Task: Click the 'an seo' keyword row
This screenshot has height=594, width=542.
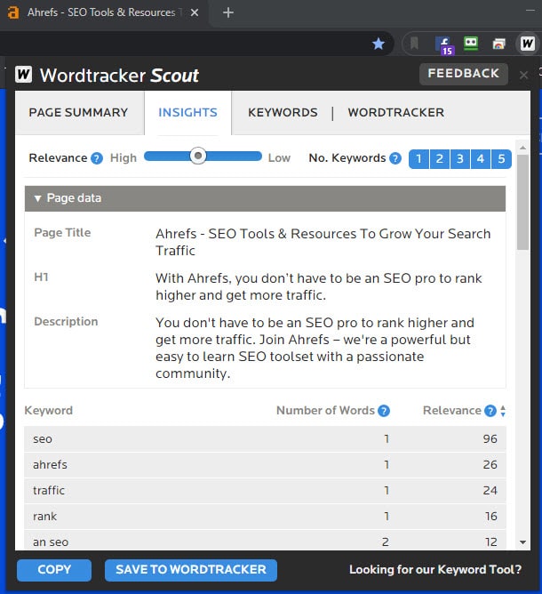Action: point(265,541)
